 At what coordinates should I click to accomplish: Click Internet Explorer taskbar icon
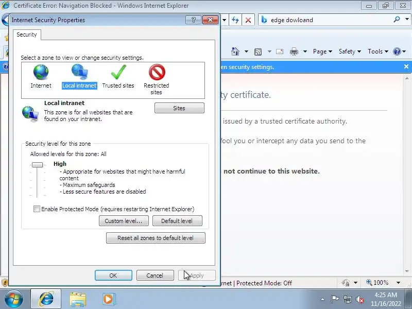[46, 299]
